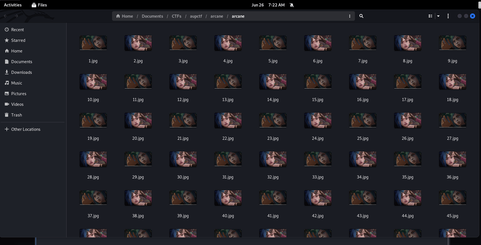
Task: Select the 36.jpg thumbnail
Action: point(453,159)
